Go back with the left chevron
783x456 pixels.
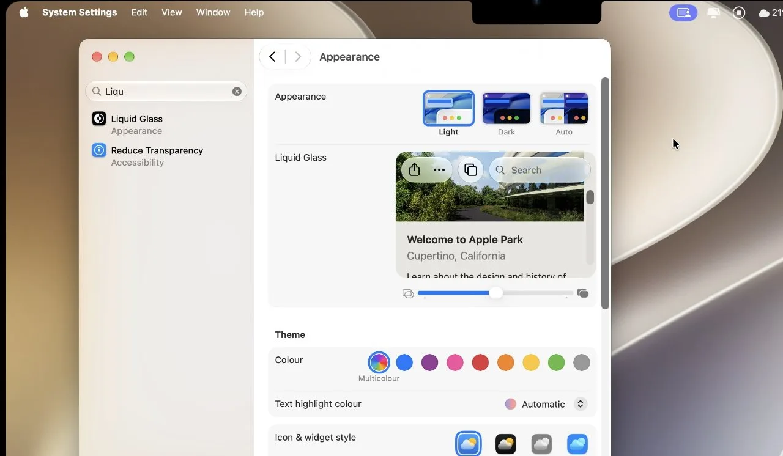[x=272, y=57]
